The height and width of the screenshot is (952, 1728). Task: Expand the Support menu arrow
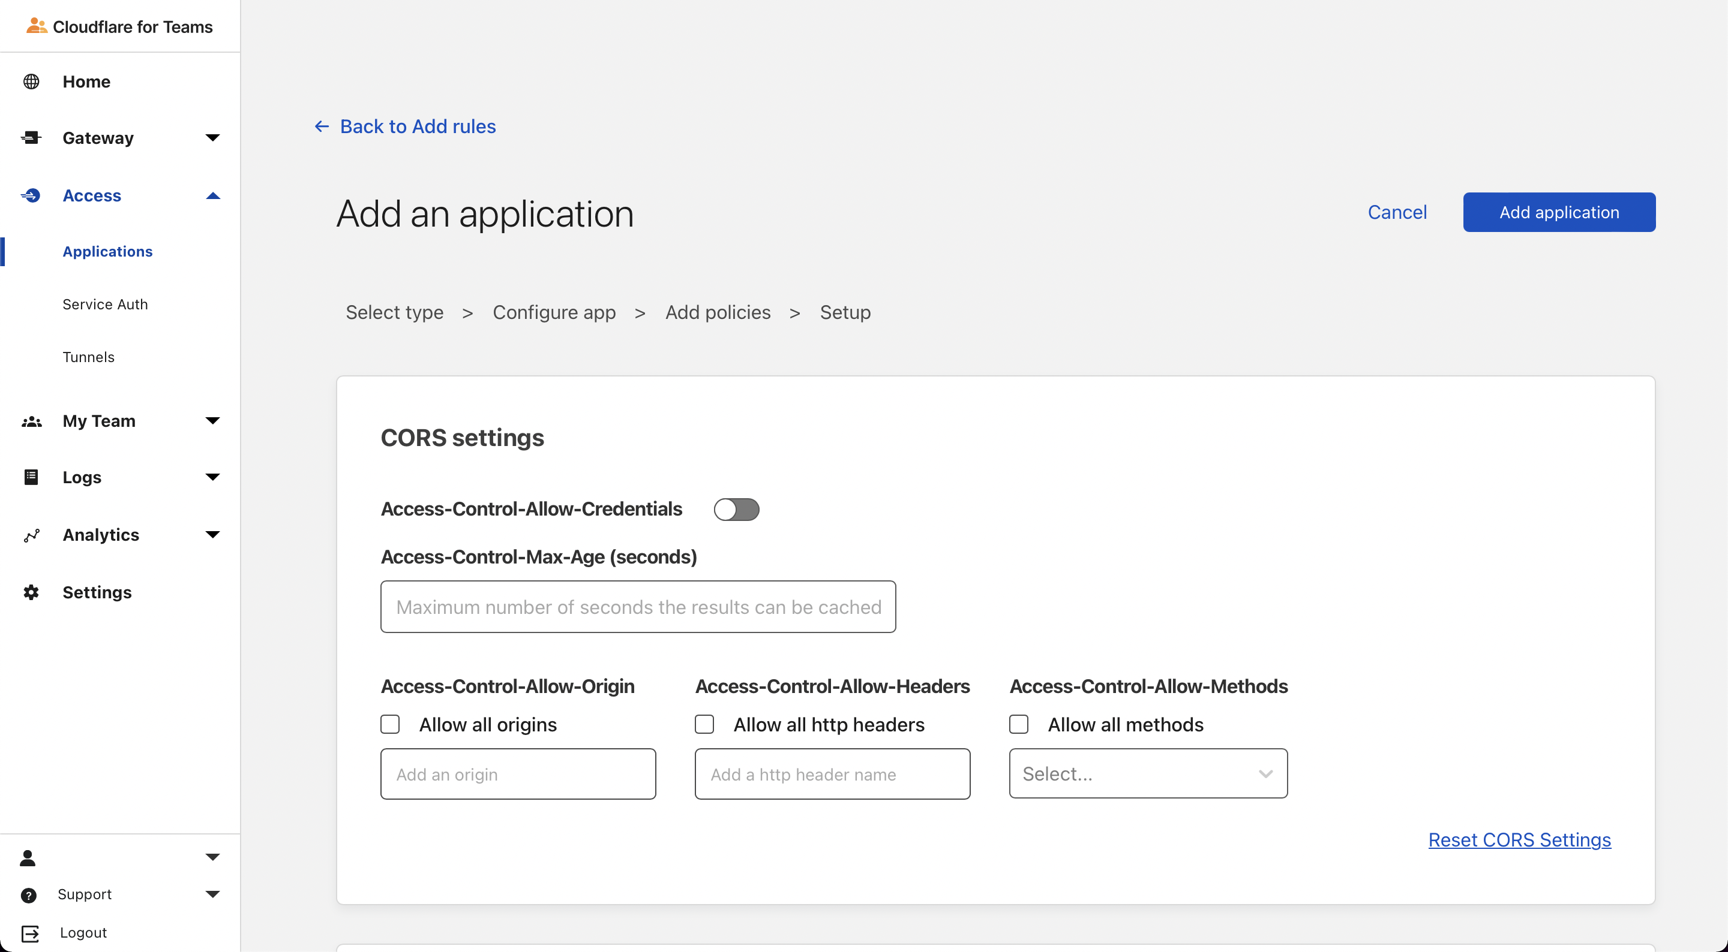(x=212, y=894)
